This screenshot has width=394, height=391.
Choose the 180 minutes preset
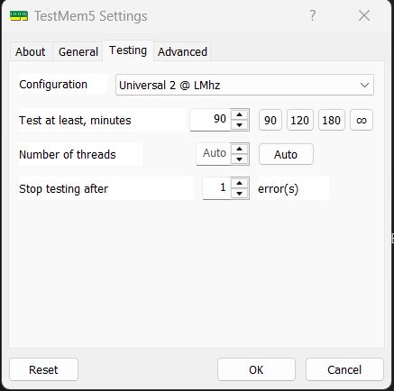tap(331, 120)
